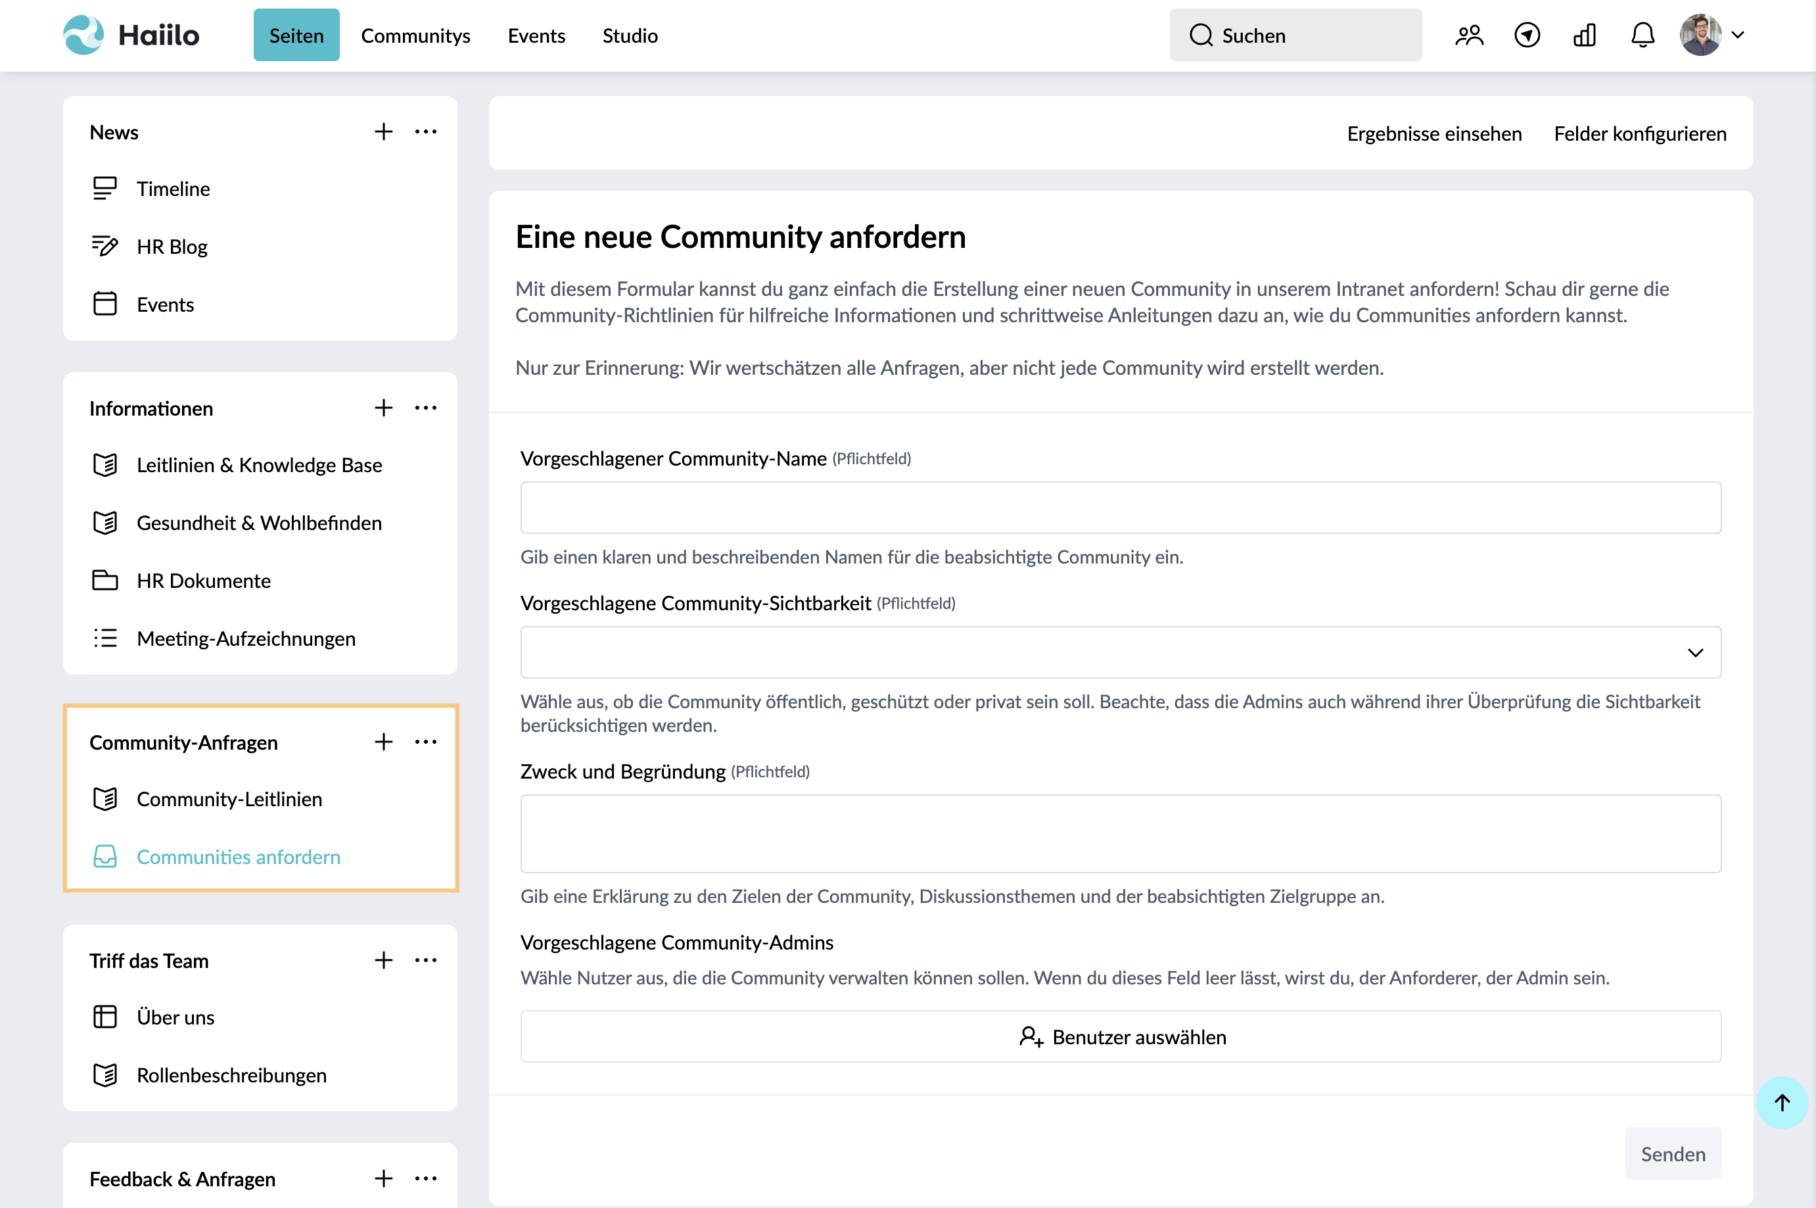Switch to the Seiten tab
Viewport: 1816px width, 1208px height.
(x=296, y=36)
